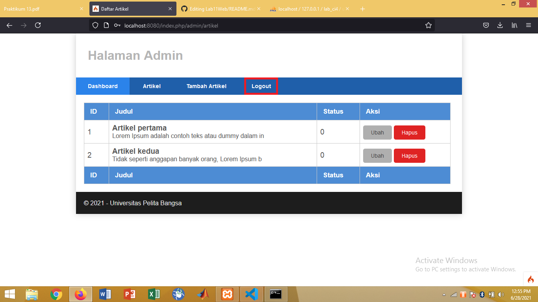538x302 pixels.
Task: Open Visual Studio Code from the taskbar
Action: [x=252, y=294]
